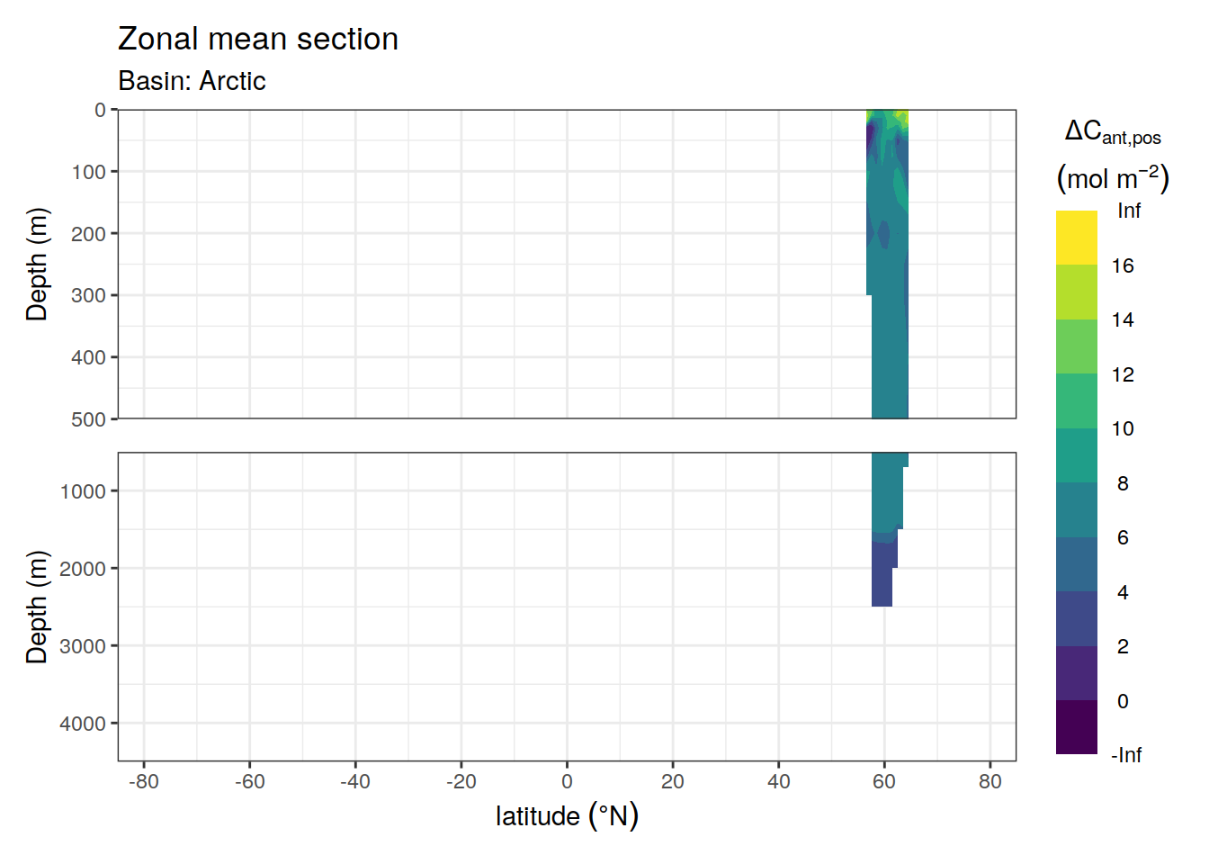Click the 500 depth tick label
Viewport: 1209px width, 864px height.
(x=88, y=419)
